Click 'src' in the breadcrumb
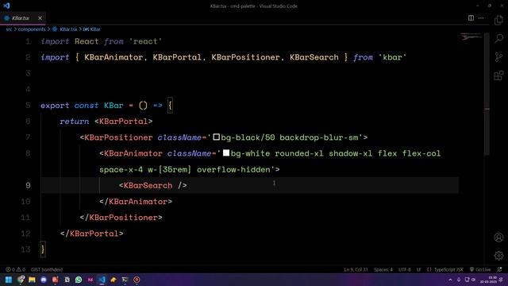 pyautogui.click(x=9, y=29)
